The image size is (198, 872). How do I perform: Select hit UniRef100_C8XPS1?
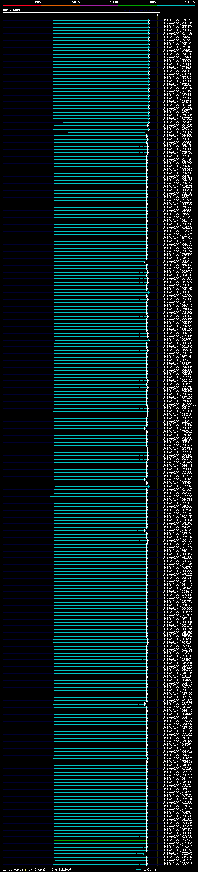point(177,826)
